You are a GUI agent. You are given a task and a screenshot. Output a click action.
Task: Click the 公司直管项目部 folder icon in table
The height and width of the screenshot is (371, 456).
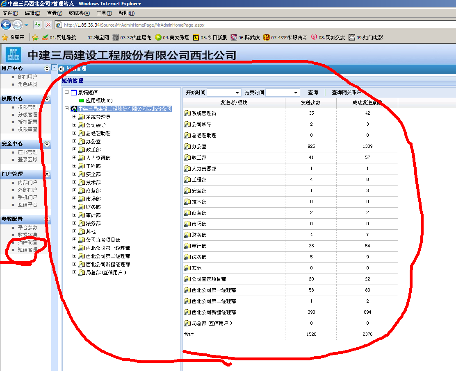[187, 279]
